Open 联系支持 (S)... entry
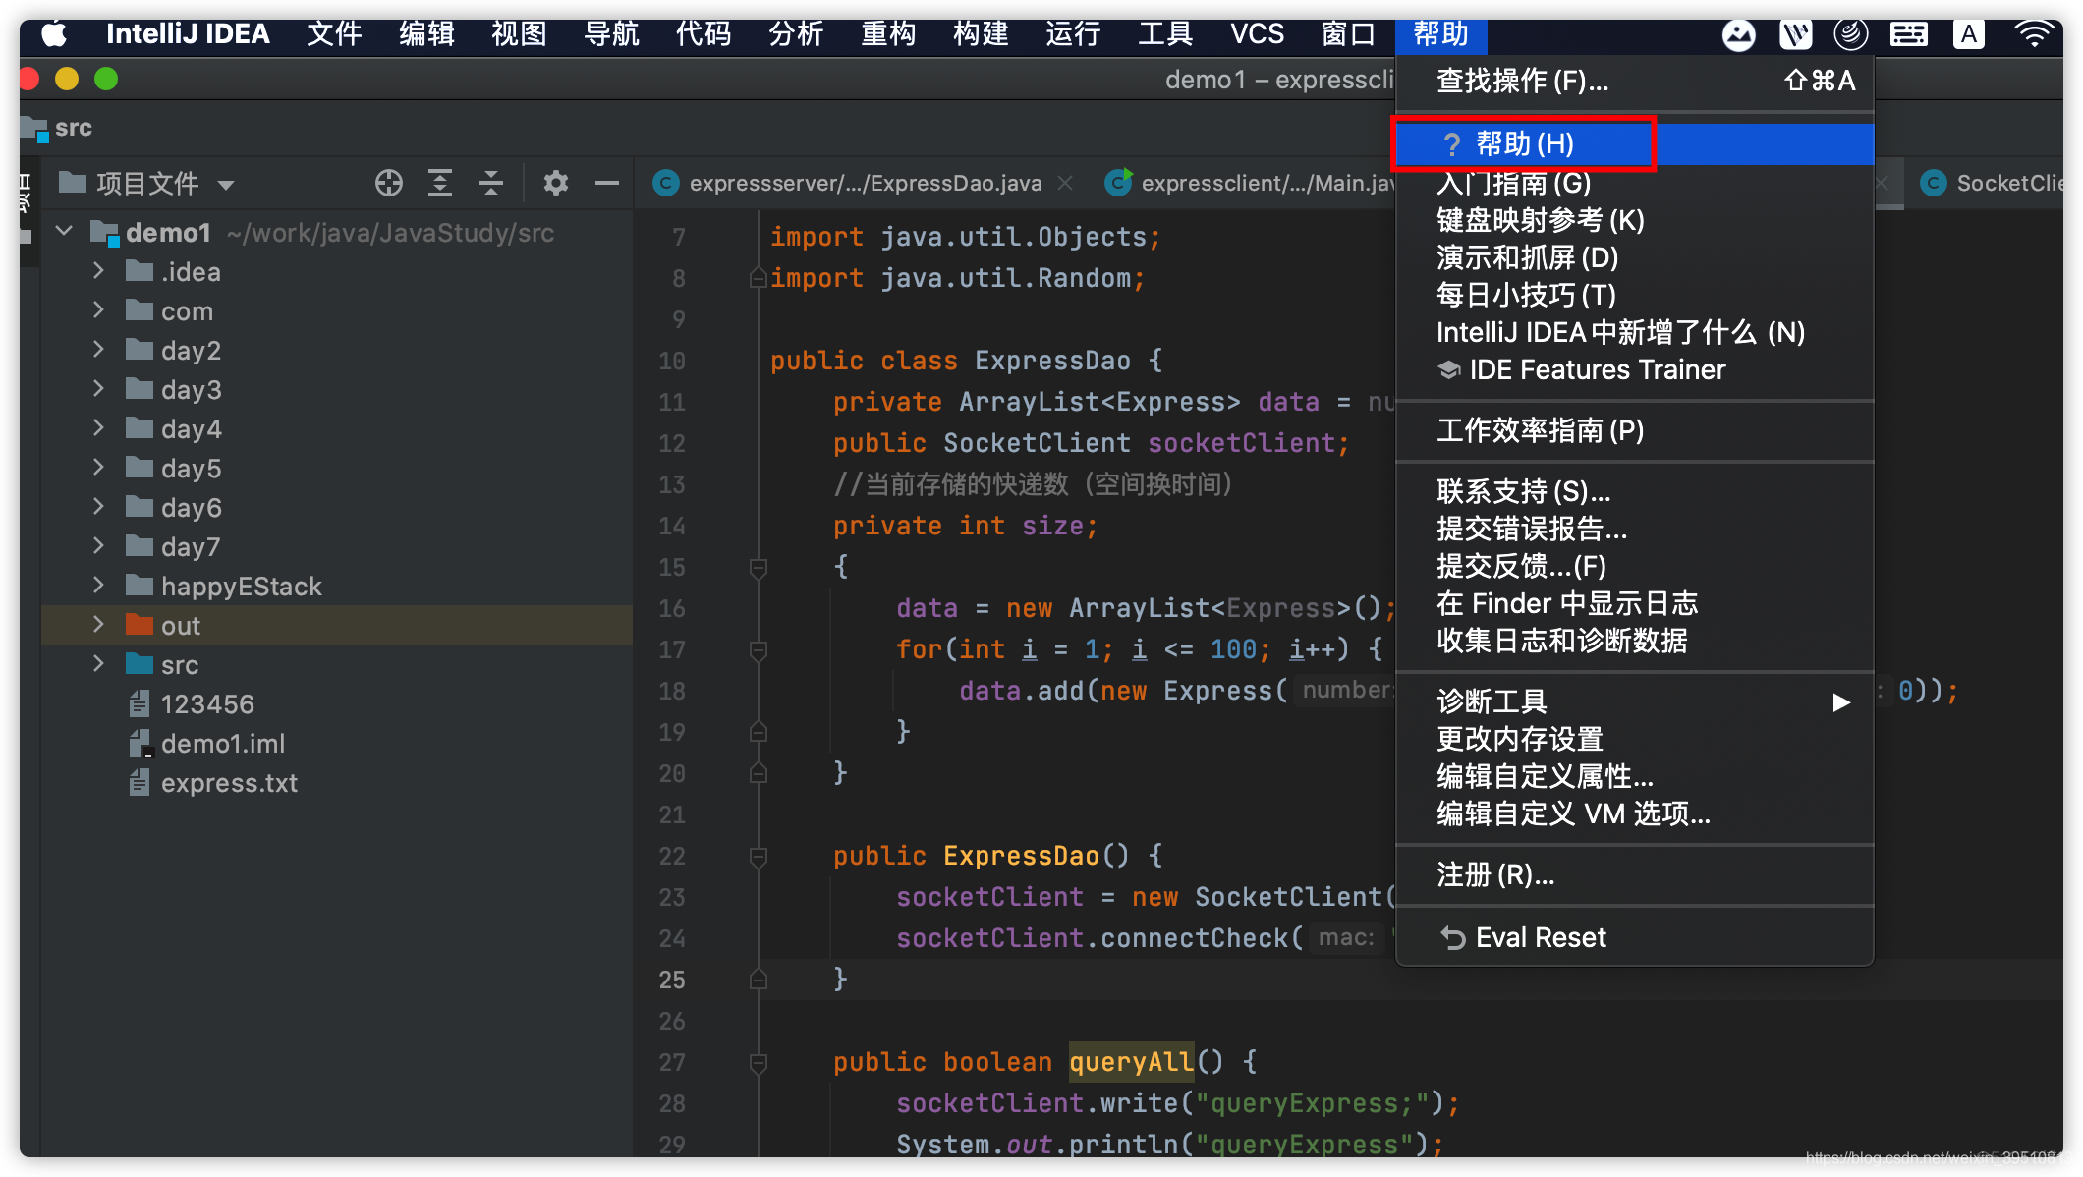2083x1177 pixels. coord(1634,491)
